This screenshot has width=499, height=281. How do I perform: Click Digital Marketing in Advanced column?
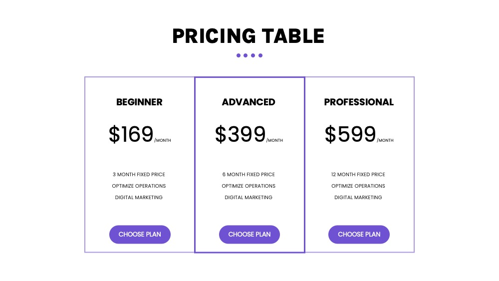(x=249, y=197)
